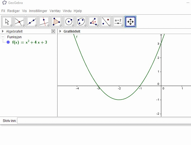The height and width of the screenshot is (145, 191).
Task: Collapse the Funksjon tree group
Action: coord(3,37)
